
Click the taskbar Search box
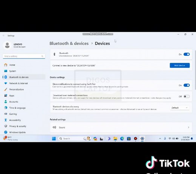coord(74,139)
